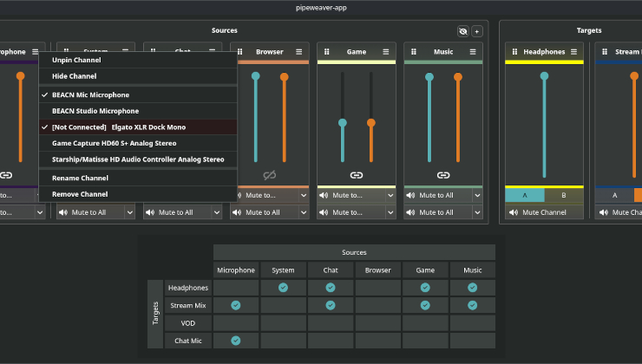
Task: Select Starship/Matisse HD Audio Controller device
Action: tap(138, 159)
